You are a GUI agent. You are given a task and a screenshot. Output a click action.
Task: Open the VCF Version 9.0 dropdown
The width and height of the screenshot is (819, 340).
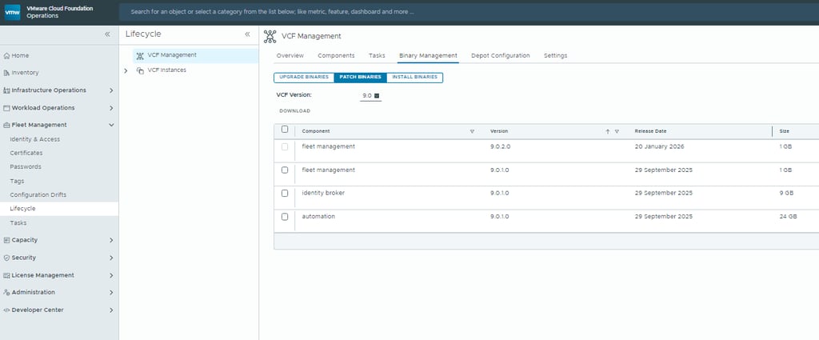(x=371, y=96)
